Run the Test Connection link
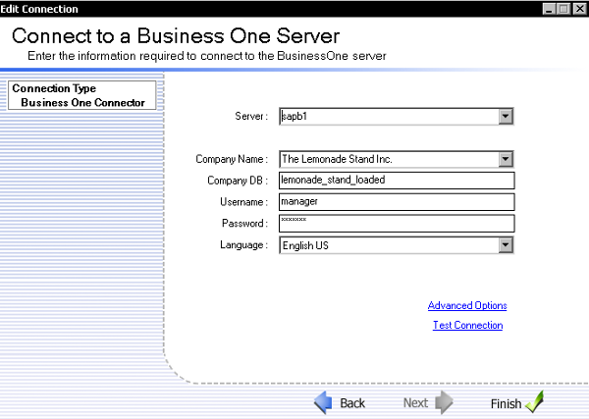The height and width of the screenshot is (419, 589). (x=467, y=325)
